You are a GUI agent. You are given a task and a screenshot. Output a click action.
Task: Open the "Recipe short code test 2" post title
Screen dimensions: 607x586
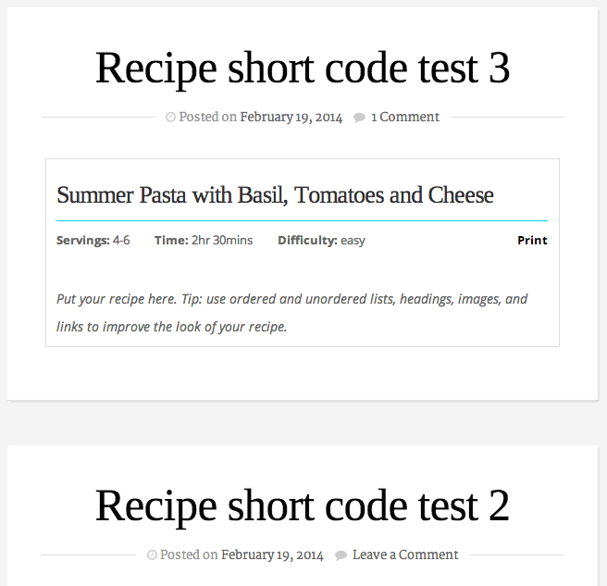(303, 506)
